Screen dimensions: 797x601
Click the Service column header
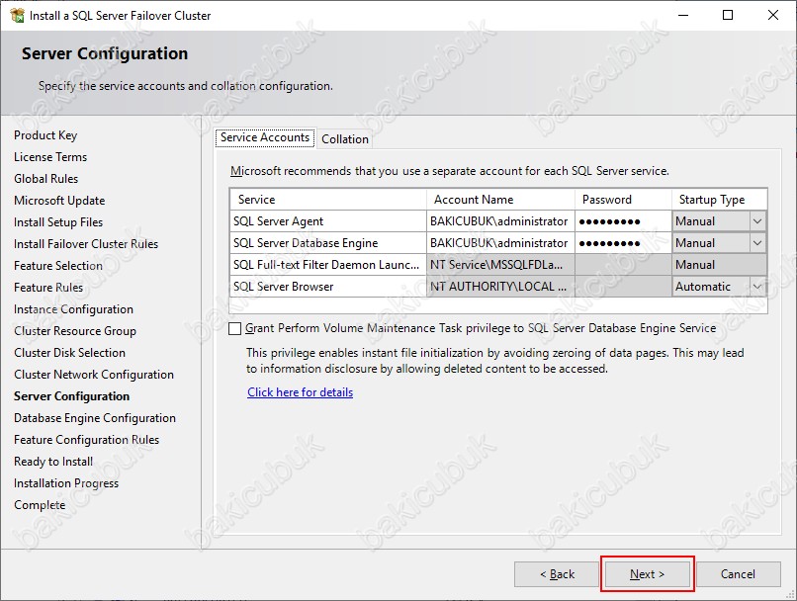pyautogui.click(x=328, y=200)
